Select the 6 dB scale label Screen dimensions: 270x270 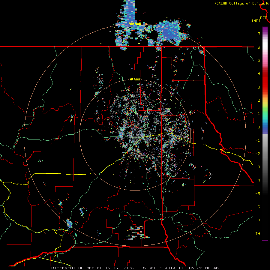click(259, 47)
